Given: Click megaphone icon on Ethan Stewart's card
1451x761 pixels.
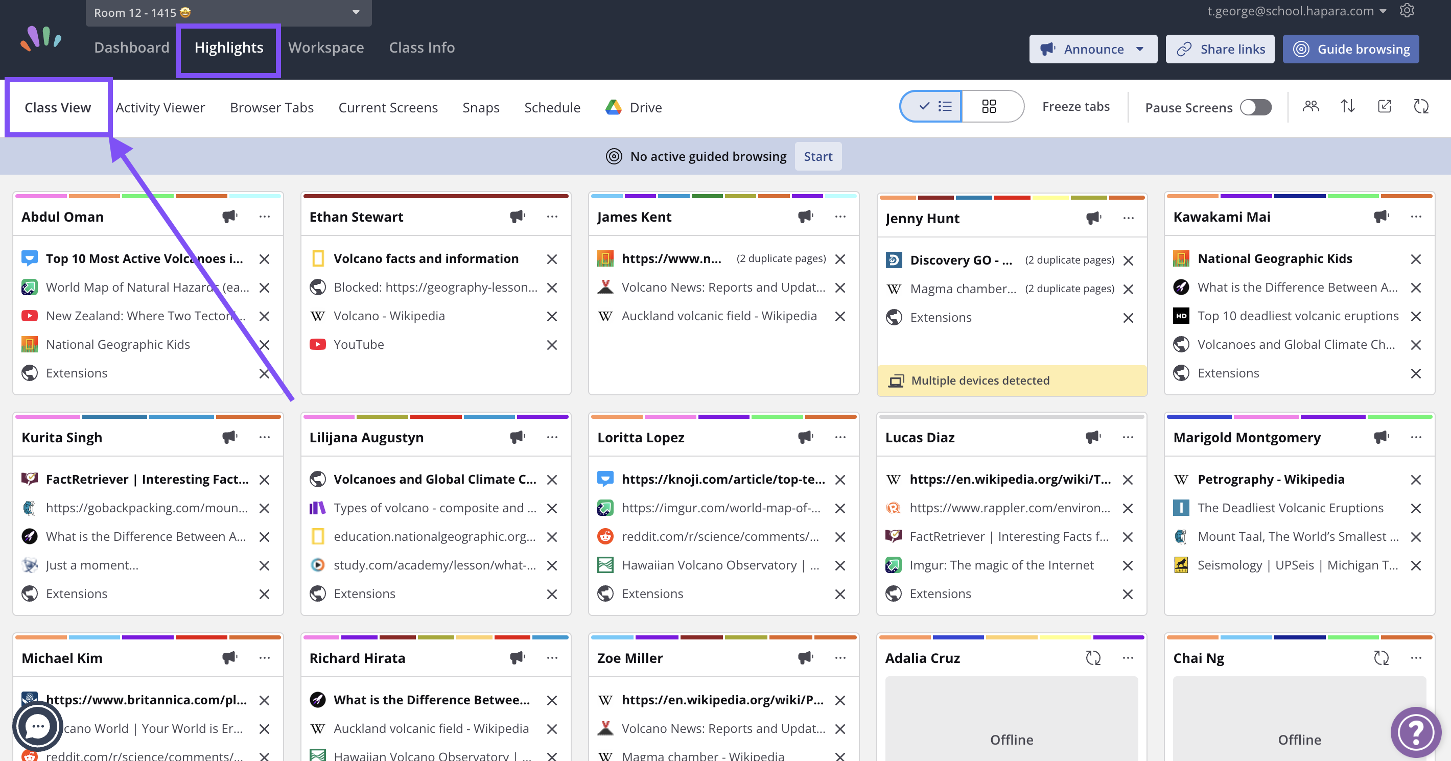Looking at the screenshot, I should [x=517, y=217].
